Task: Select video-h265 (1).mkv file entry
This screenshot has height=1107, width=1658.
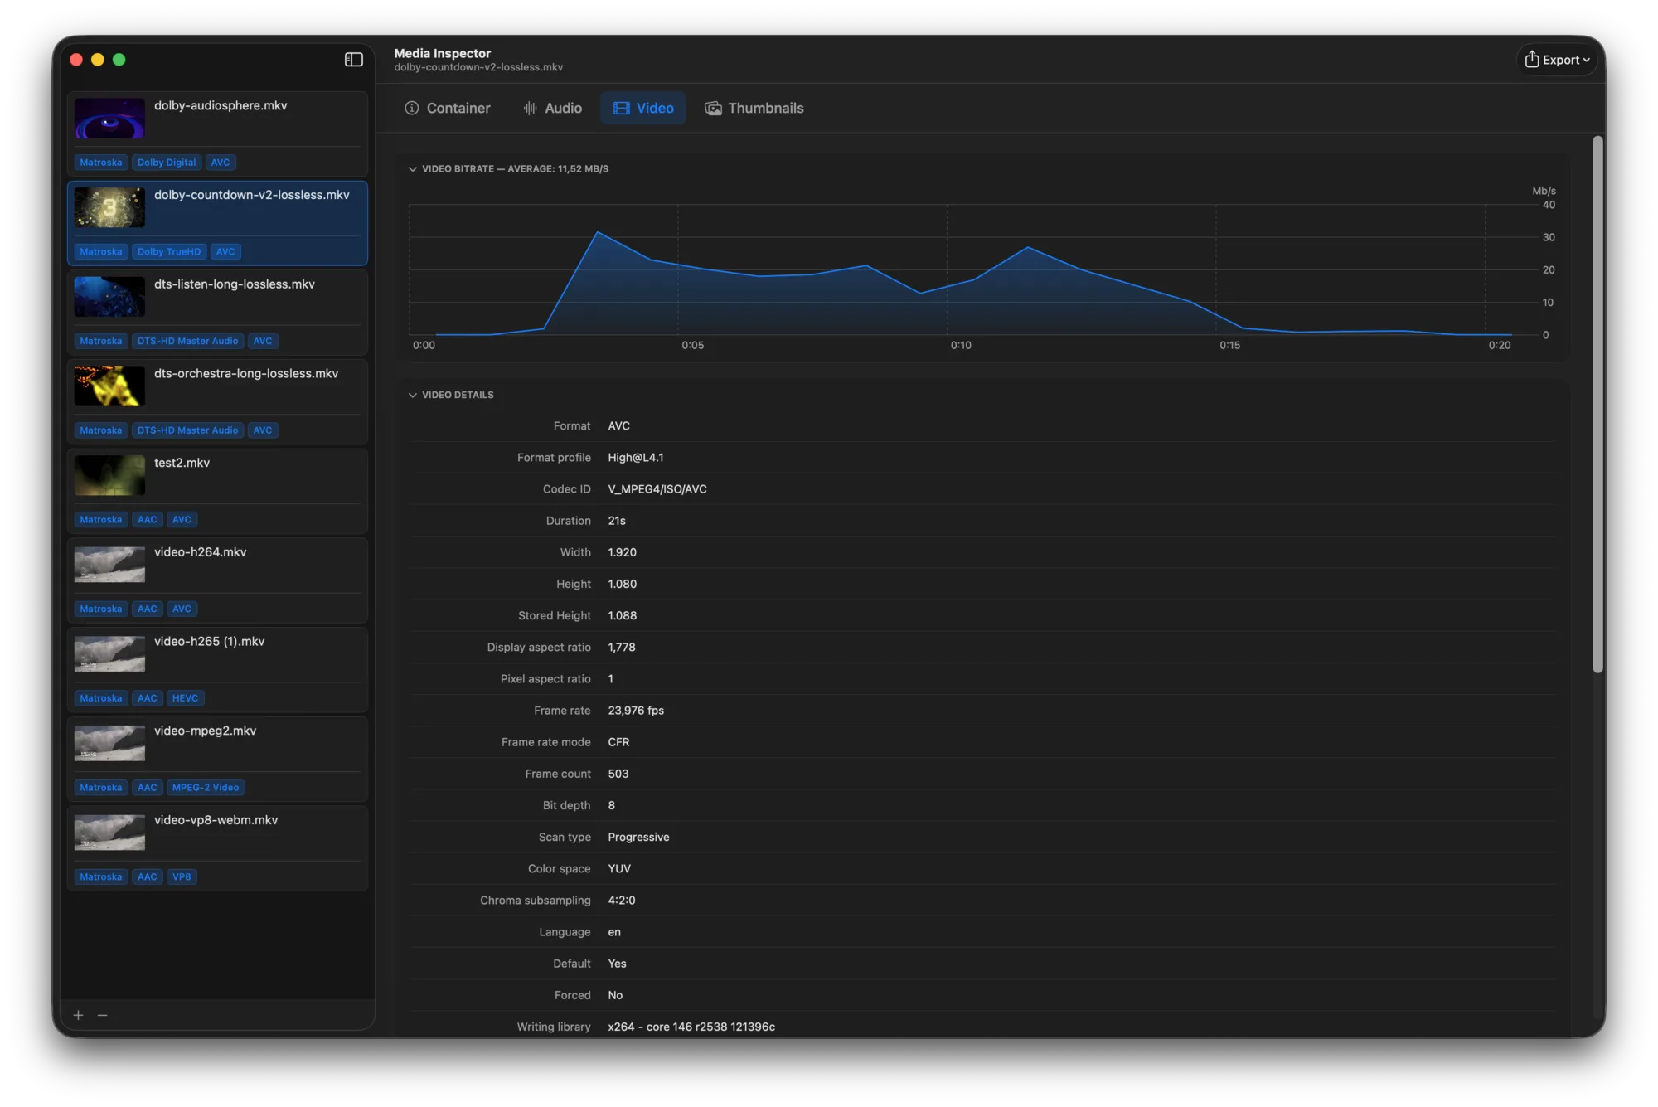Action: [218, 670]
